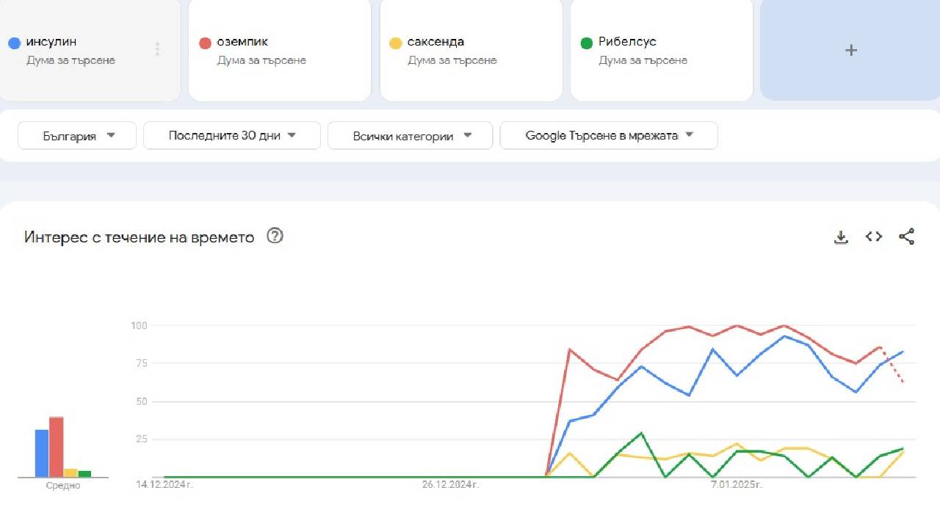Click the download chart data icon
This screenshot has width=940, height=529.
point(841,237)
